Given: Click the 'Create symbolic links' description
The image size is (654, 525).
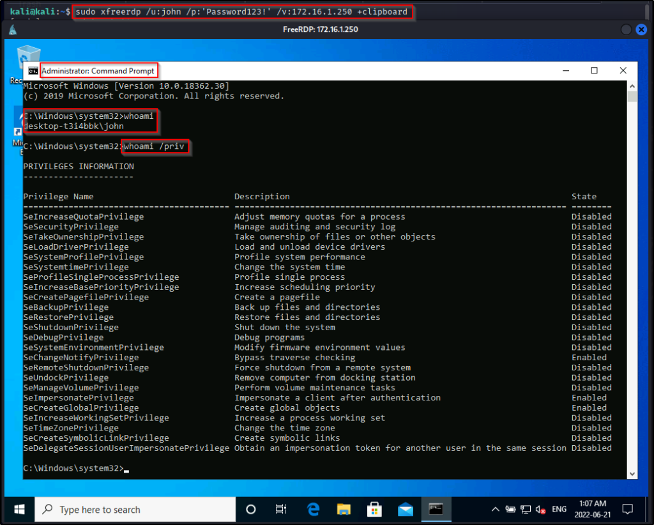Looking at the screenshot, I should tap(287, 438).
